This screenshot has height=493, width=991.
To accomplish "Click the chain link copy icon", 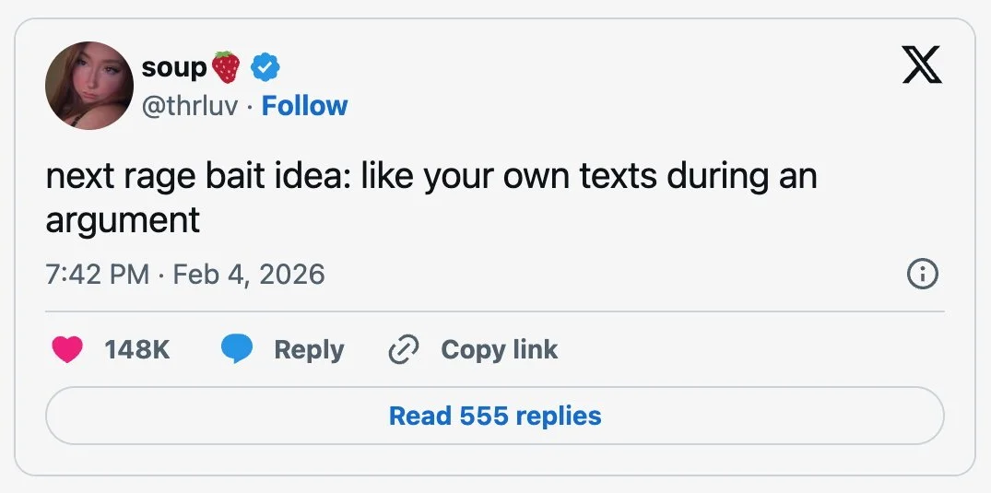I will point(404,349).
